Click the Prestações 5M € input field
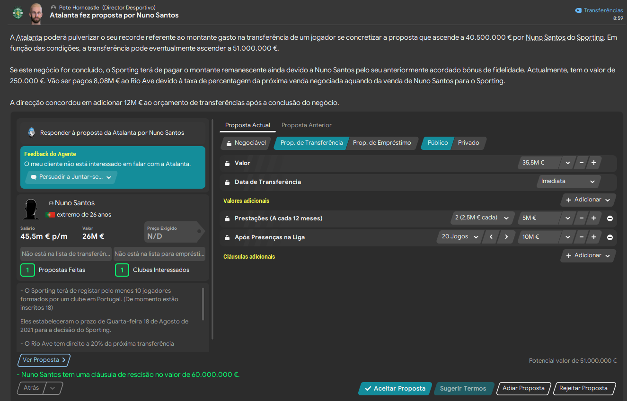The image size is (627, 401). tap(540, 218)
